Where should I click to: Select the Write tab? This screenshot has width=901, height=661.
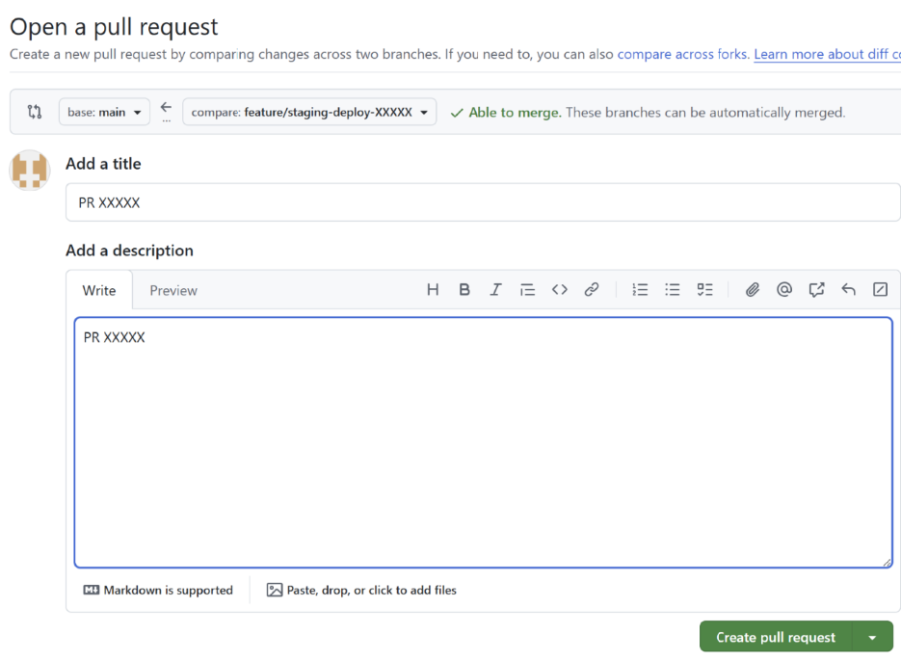99,290
